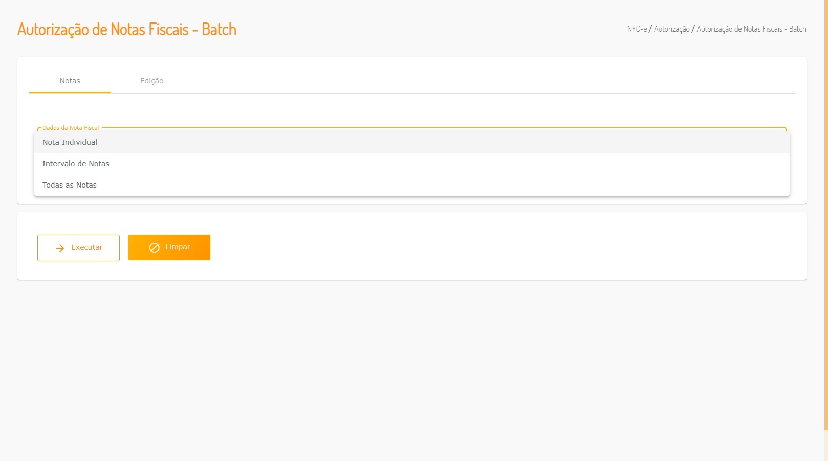The image size is (828, 461).
Task: Click the slash separator after NFC-e
Action: click(x=650, y=29)
